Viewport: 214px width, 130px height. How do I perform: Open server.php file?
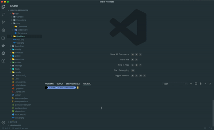point(20,118)
